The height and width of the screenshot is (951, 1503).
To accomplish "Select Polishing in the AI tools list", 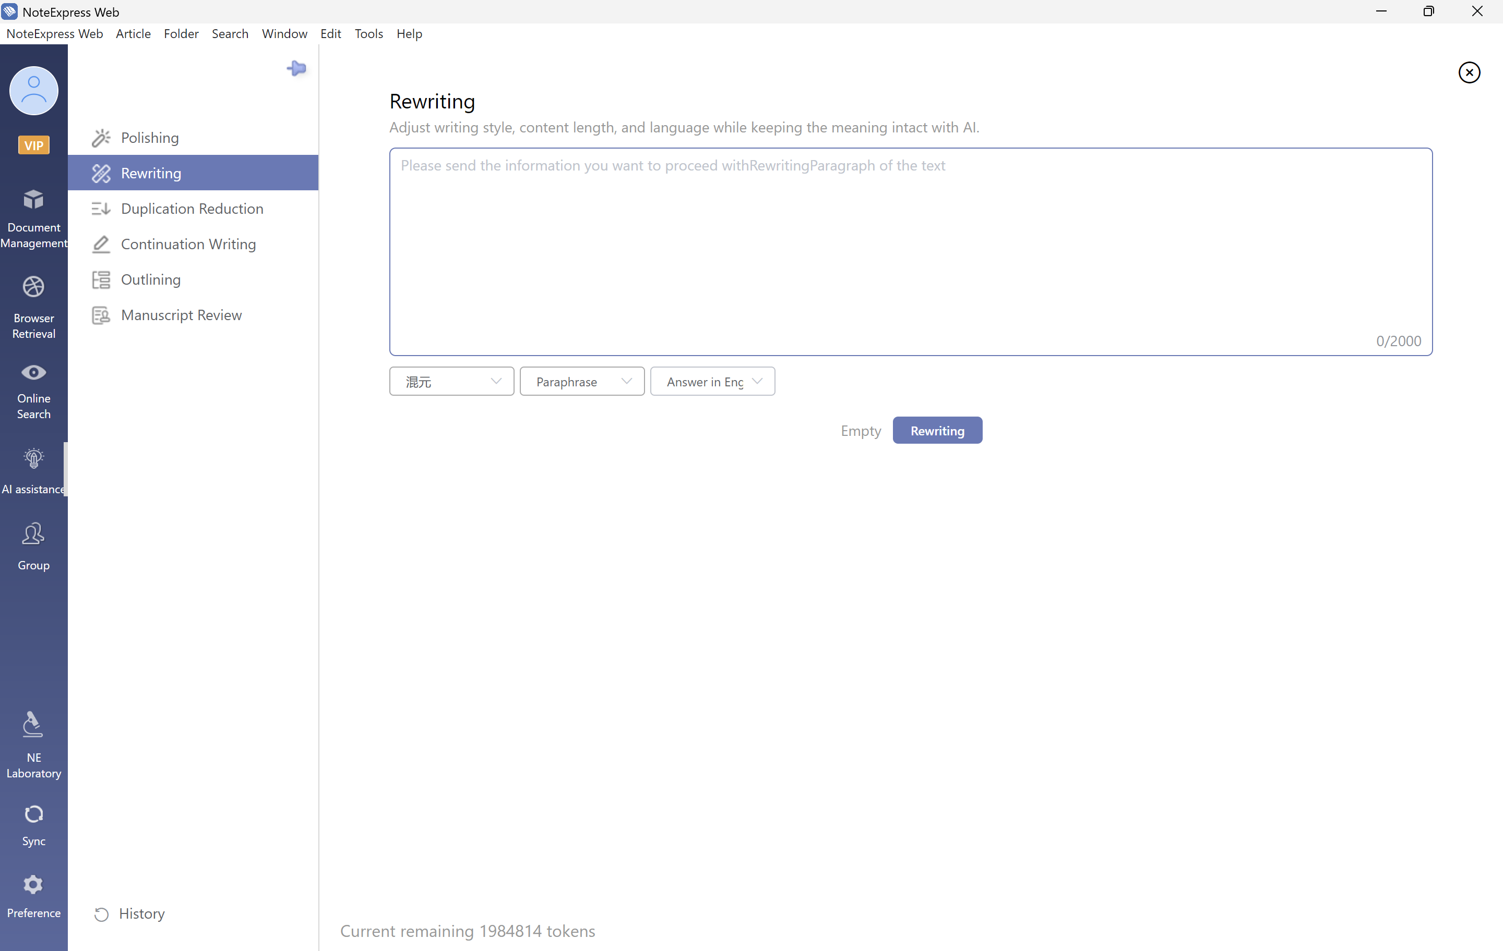I will coord(194,137).
